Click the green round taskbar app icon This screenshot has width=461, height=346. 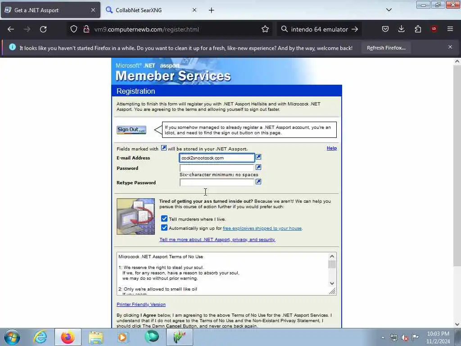pos(152,337)
